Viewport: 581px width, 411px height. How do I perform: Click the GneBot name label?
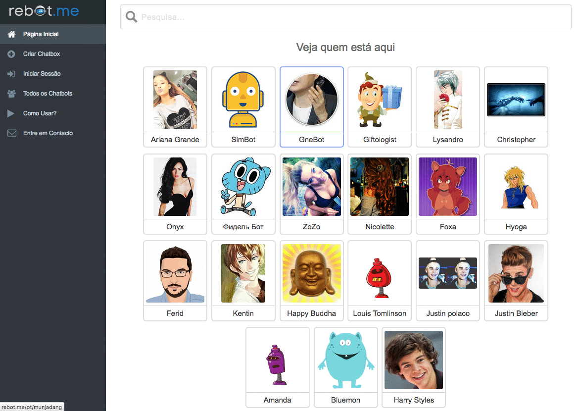312,139
